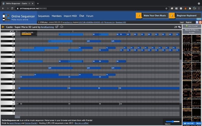Image resolution: width=202 pixels, height=126 pixels.
Task: Click More by AvidGaming button
Action: click(x=192, y=30)
